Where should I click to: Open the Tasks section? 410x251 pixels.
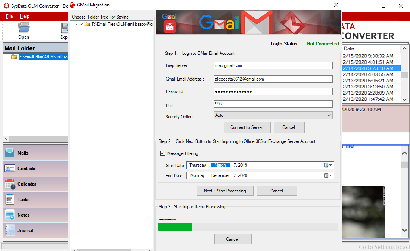(x=36, y=200)
